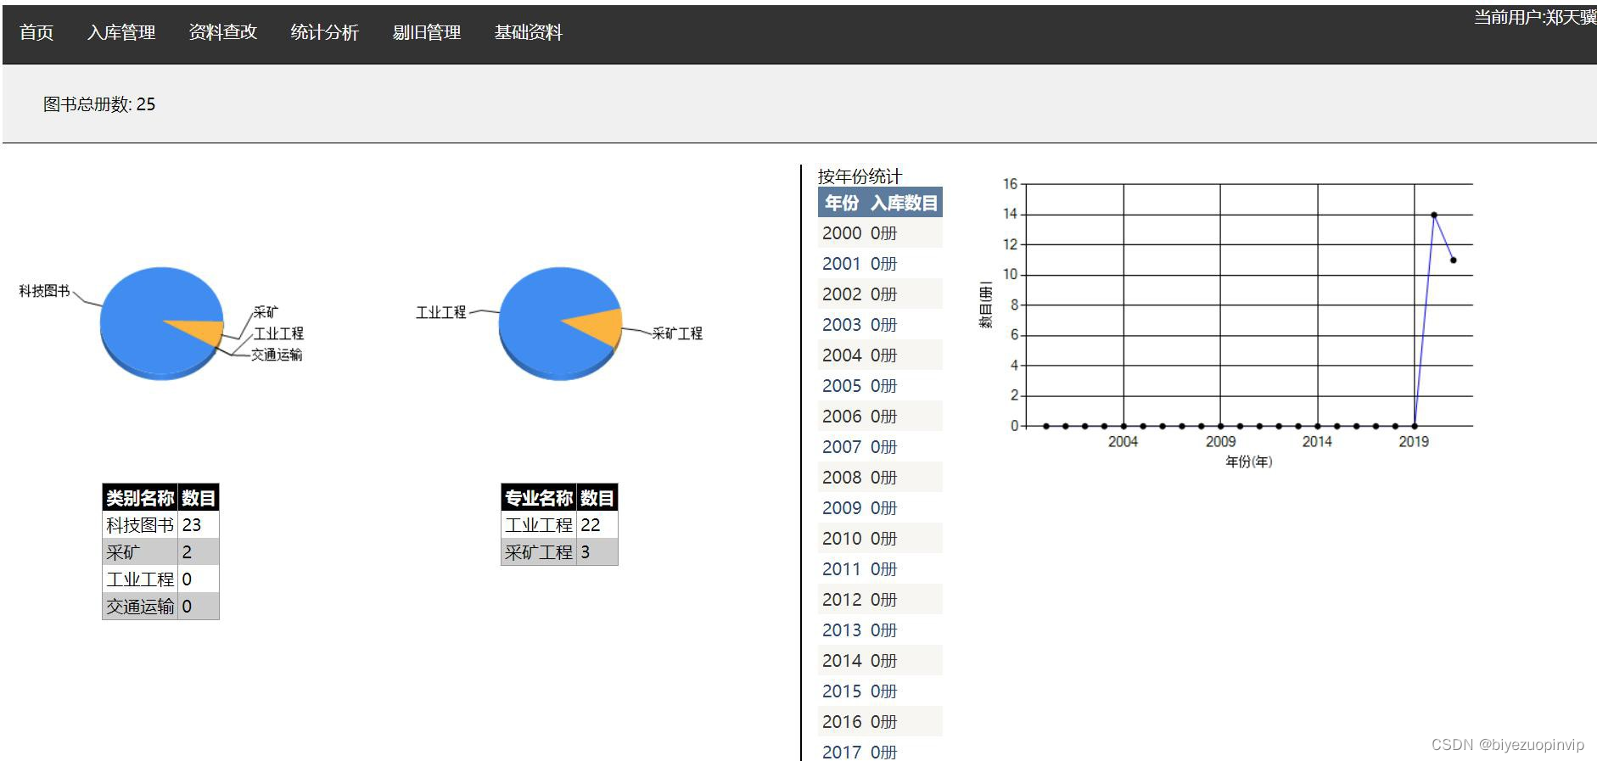Click the 数目(册) y-axis title
This screenshot has width=1597, height=761.
[986, 305]
